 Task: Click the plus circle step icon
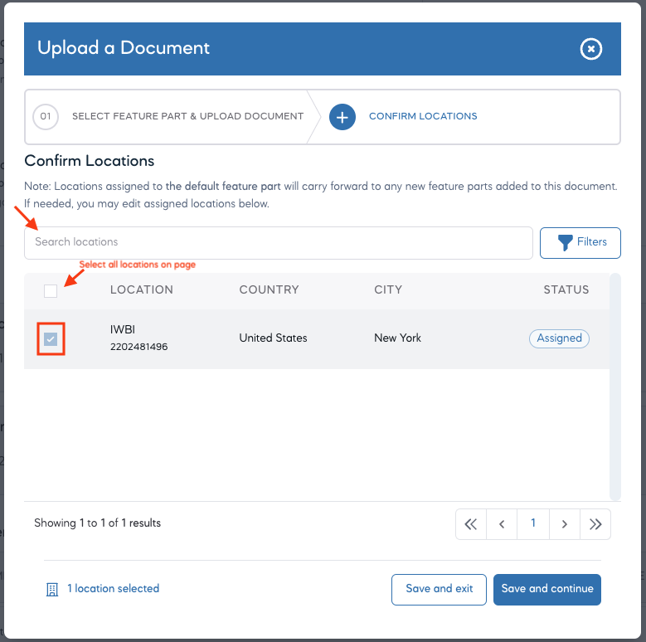point(342,117)
